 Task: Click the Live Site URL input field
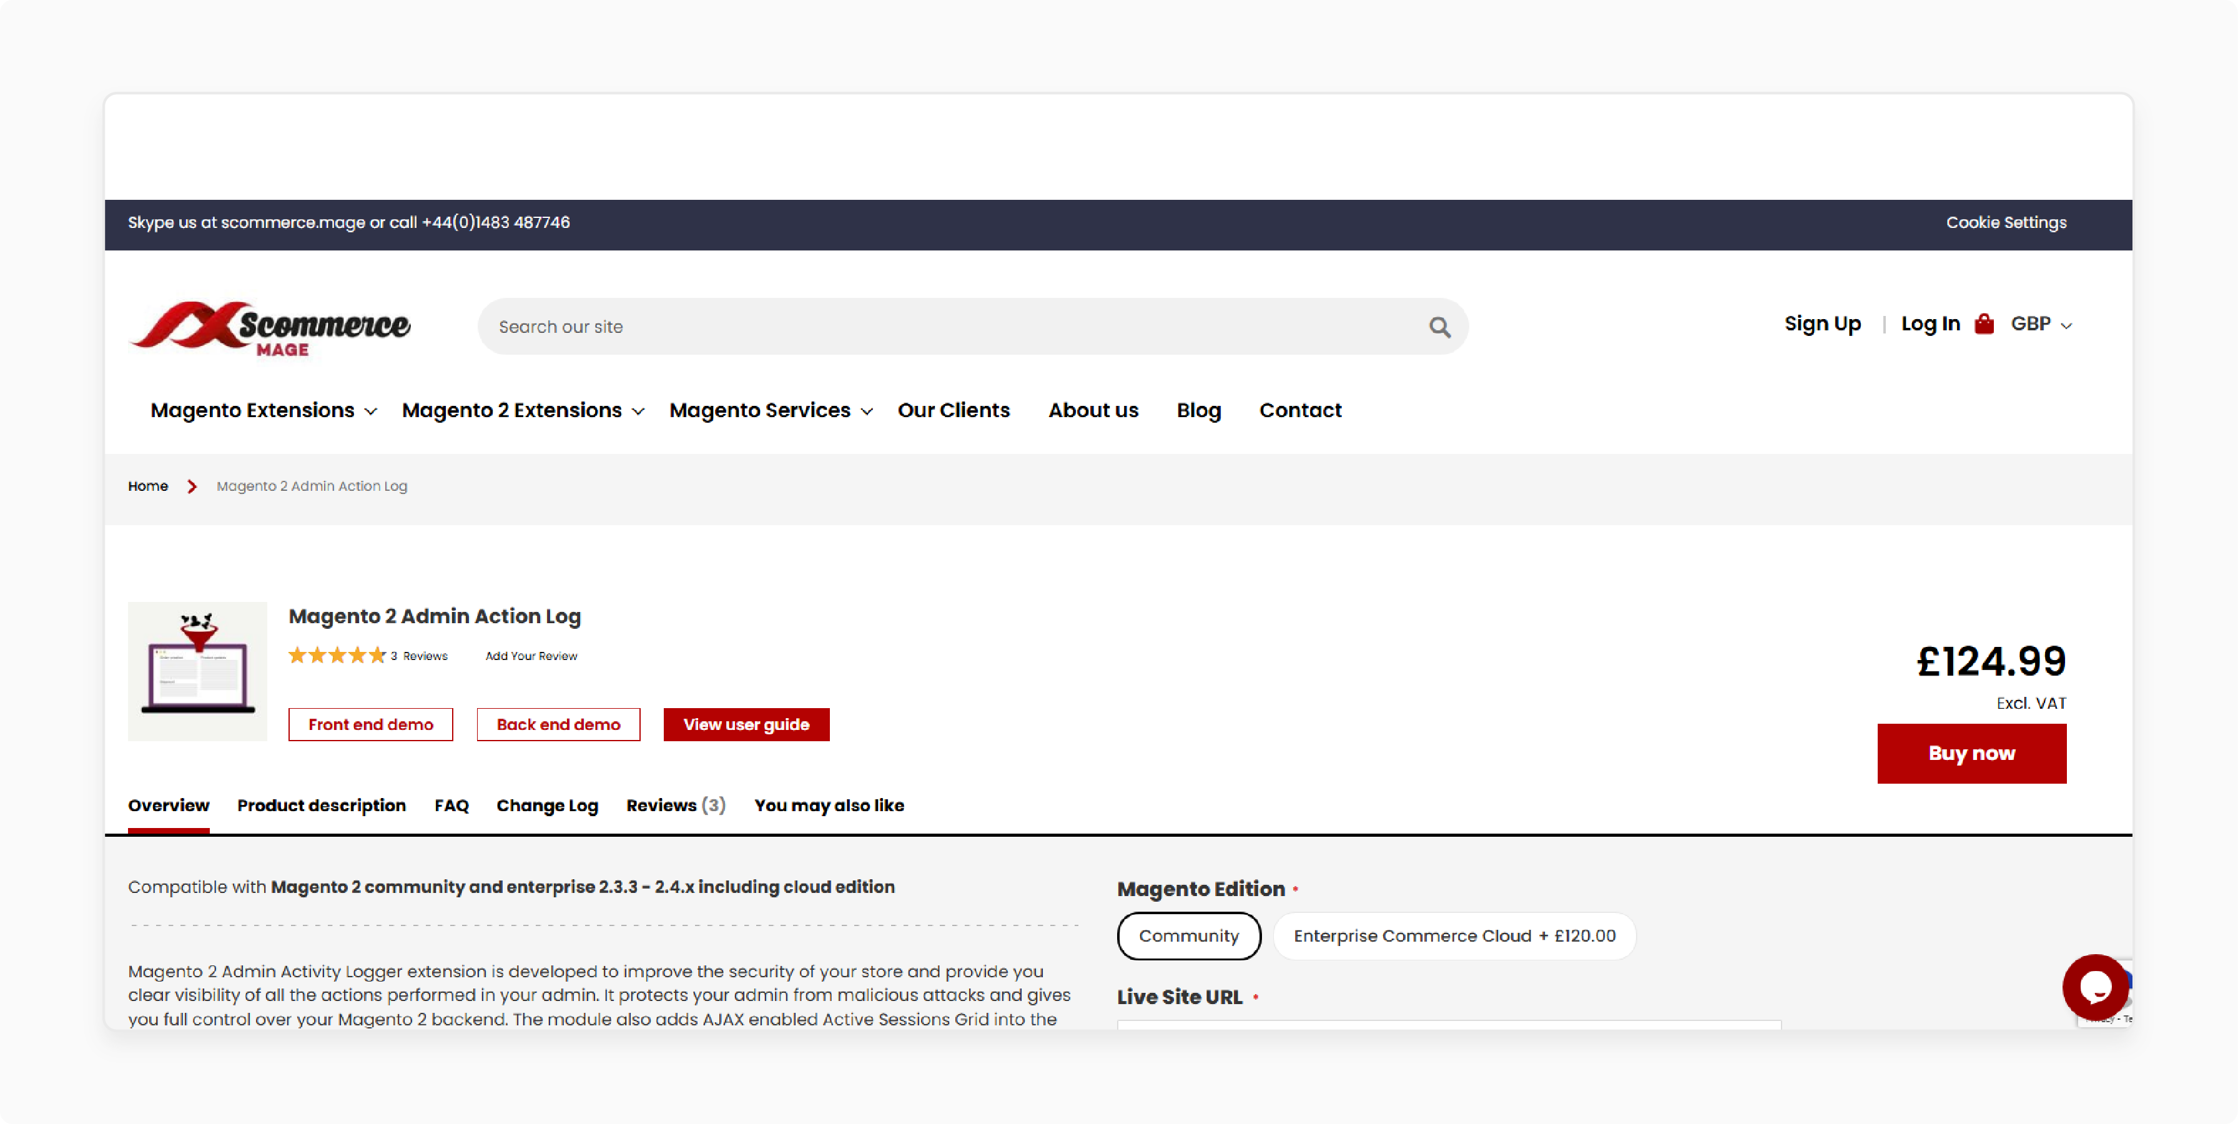click(1449, 1025)
